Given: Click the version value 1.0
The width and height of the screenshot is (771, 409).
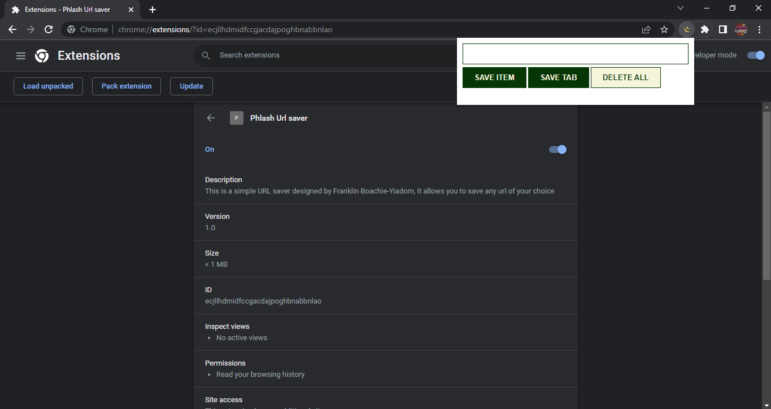Looking at the screenshot, I should [210, 228].
